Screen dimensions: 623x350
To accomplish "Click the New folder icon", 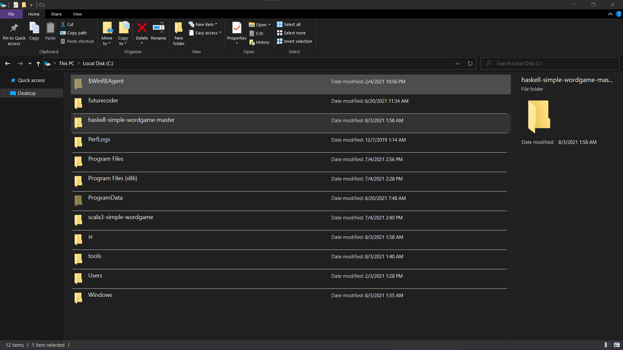I will click(178, 28).
